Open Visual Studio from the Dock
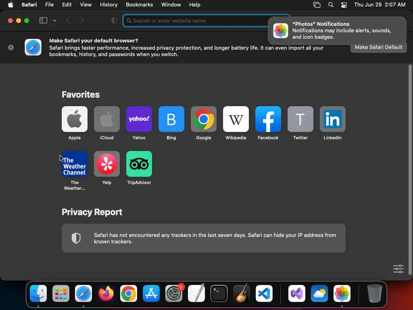This screenshot has height=310, width=413. click(x=297, y=293)
